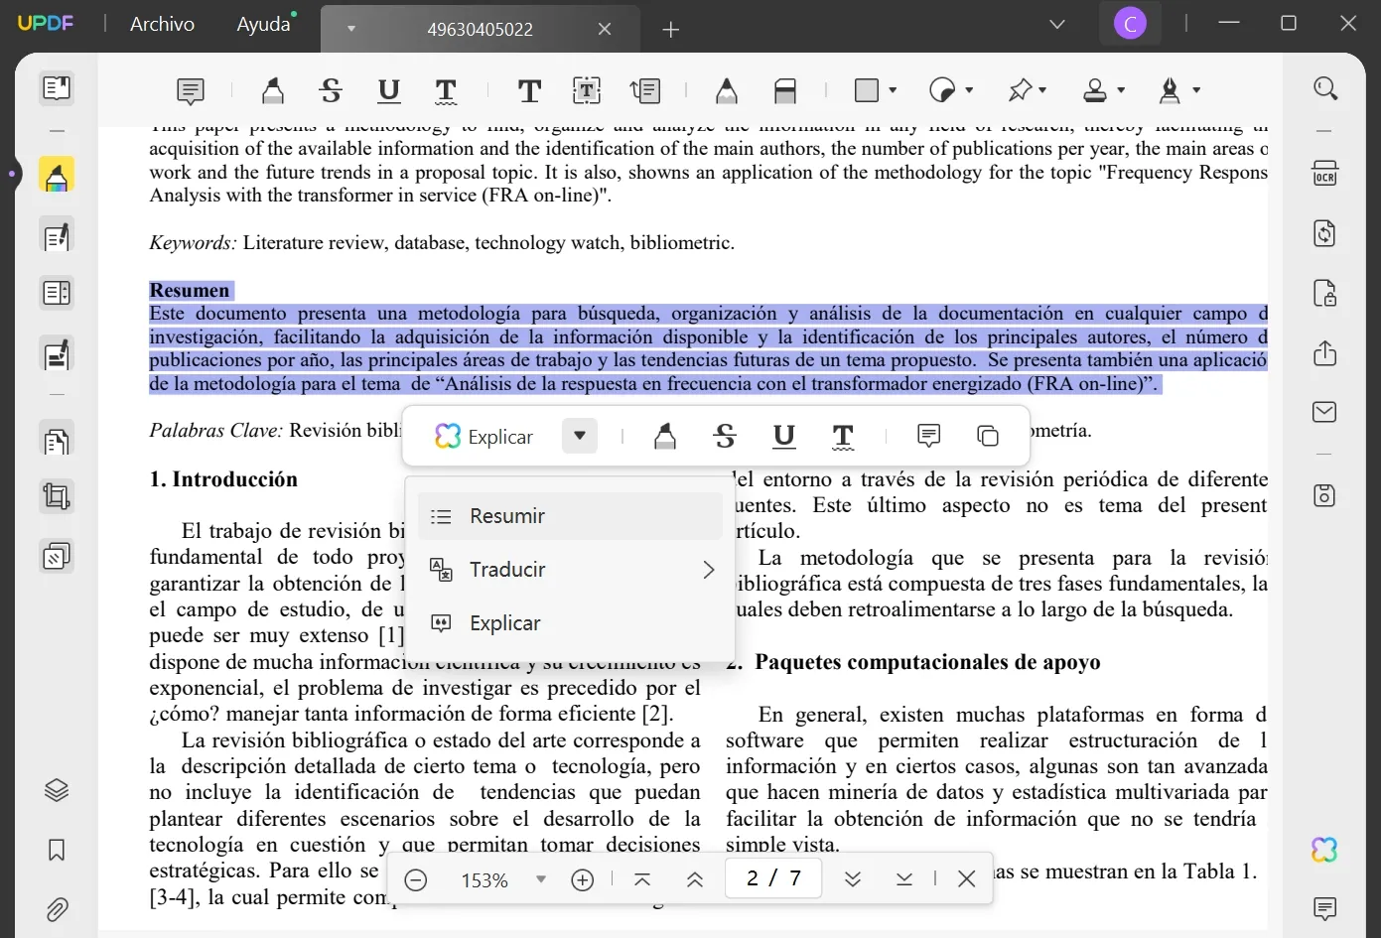Screen dimensions: 1381x938
Task: Open the shapes dropdown on the toolbar
Action: (x=892, y=90)
